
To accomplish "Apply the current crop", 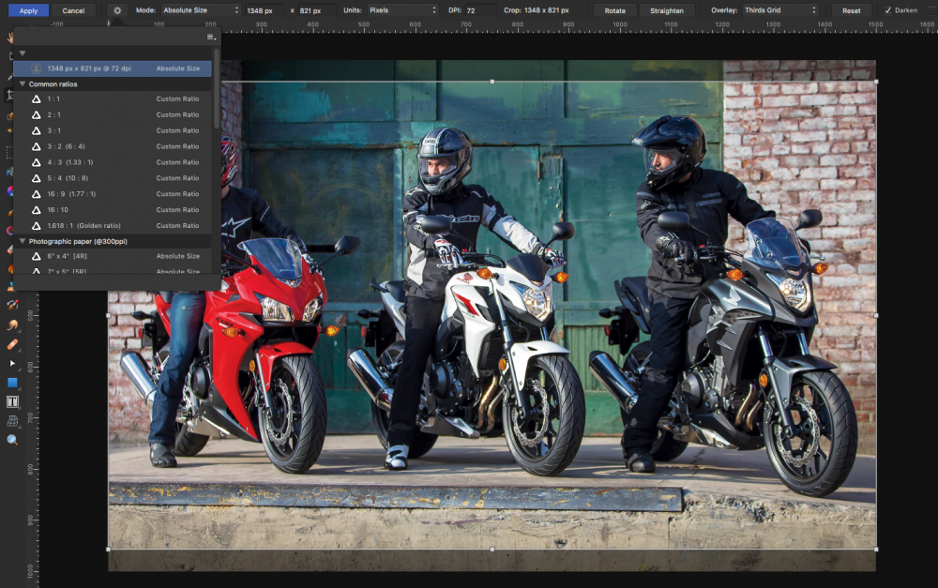I will 28,10.
